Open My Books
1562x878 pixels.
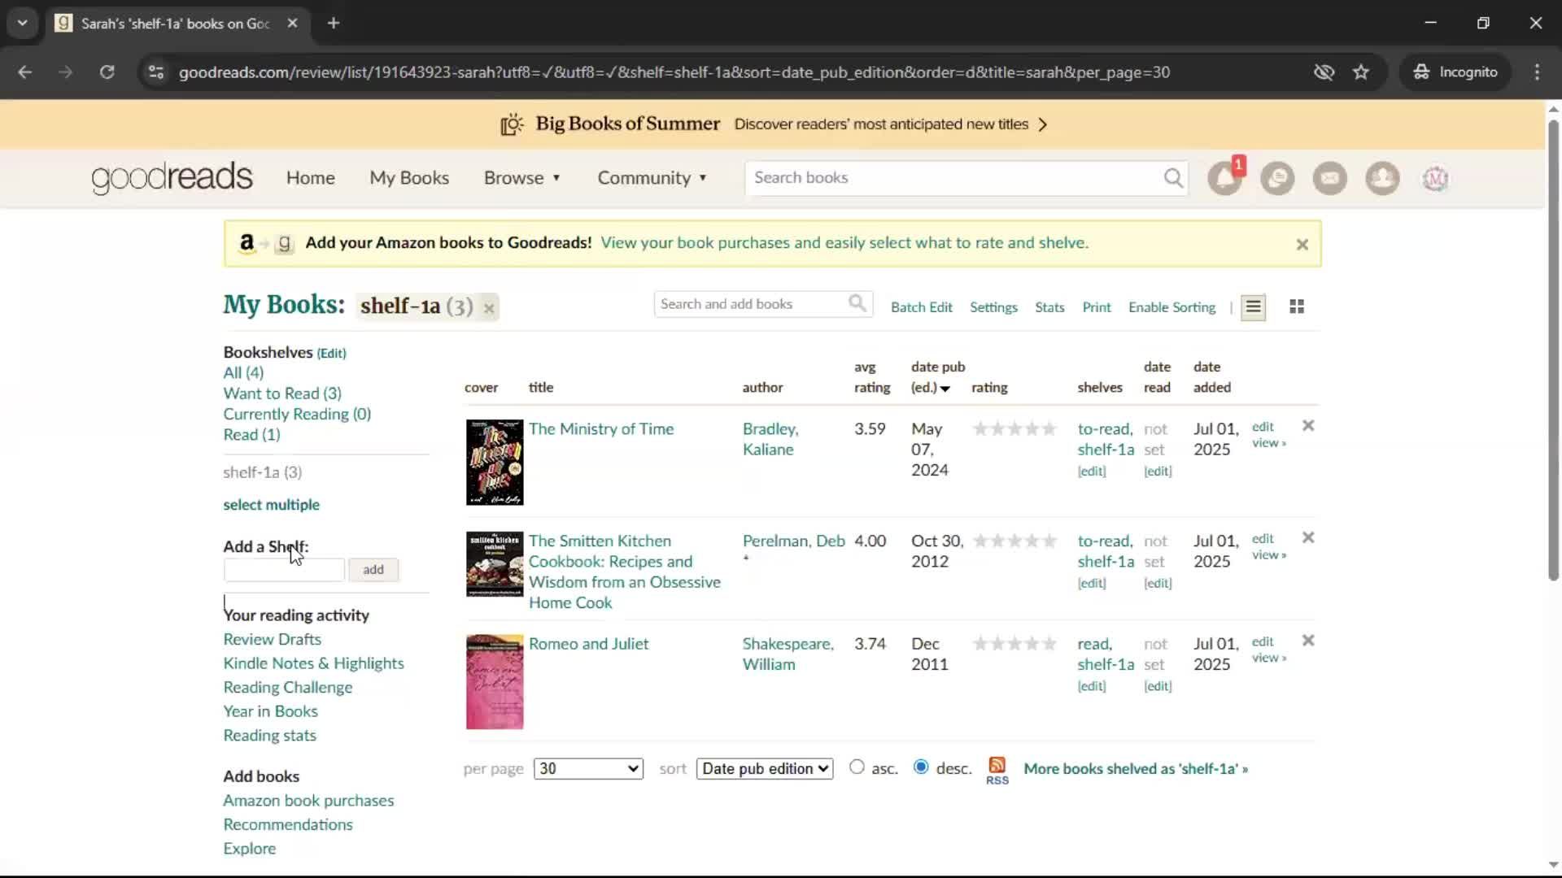tap(409, 178)
